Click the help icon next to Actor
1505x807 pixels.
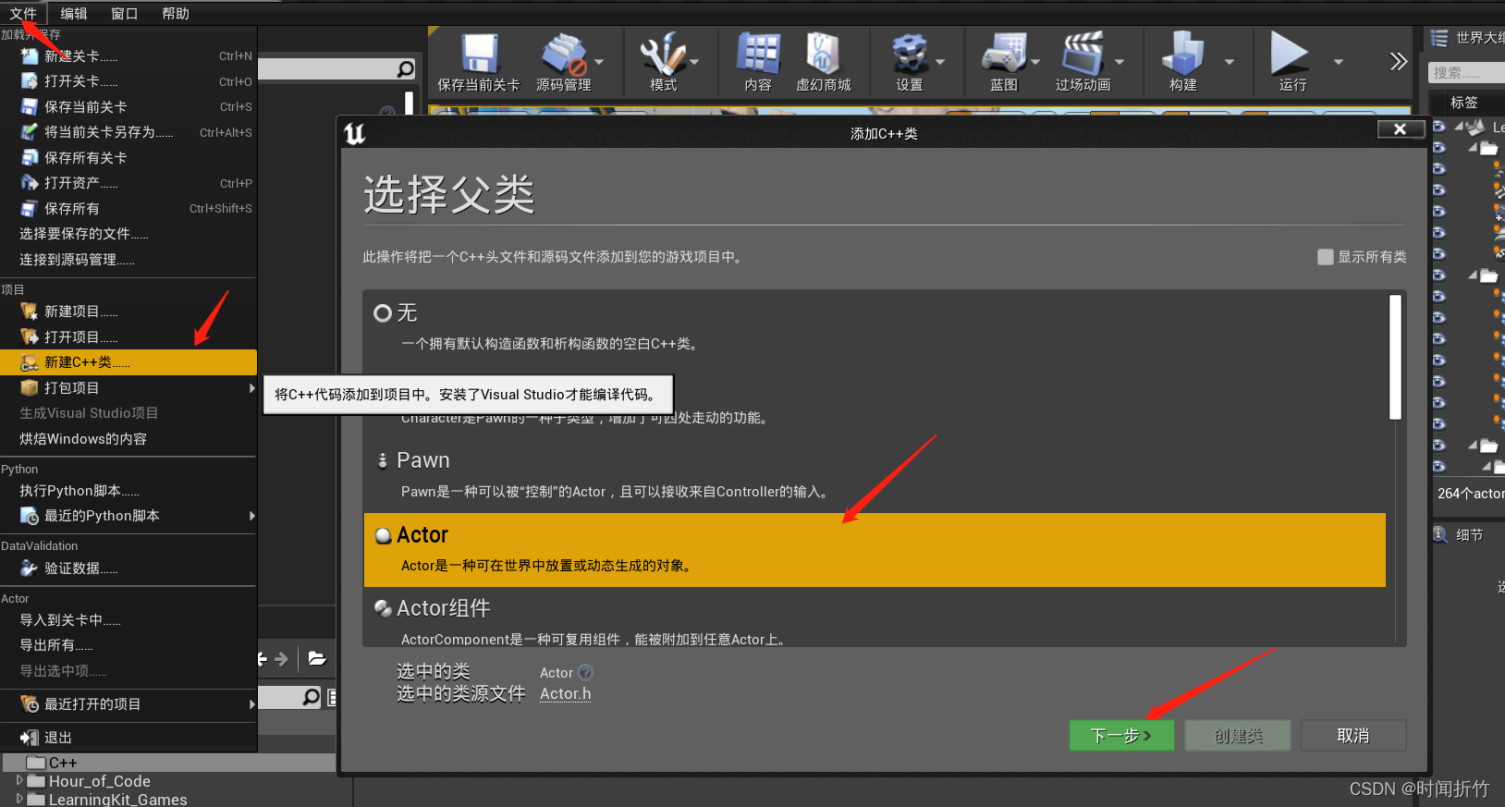point(585,673)
